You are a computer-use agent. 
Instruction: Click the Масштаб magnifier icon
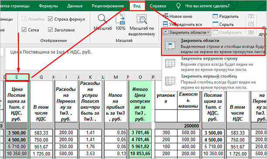tap(102, 19)
